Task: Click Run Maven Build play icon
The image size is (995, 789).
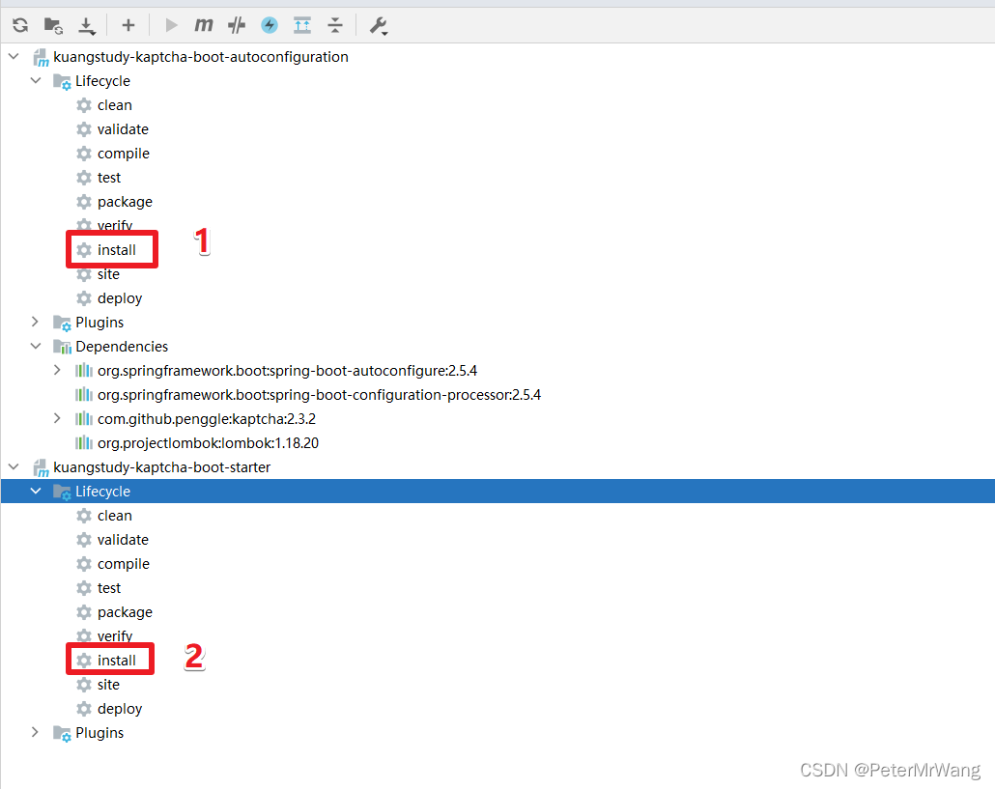Action: 171,25
